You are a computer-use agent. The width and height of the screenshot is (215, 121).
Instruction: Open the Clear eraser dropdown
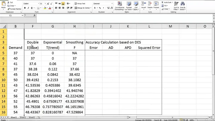pyautogui.click(x=165, y=9)
